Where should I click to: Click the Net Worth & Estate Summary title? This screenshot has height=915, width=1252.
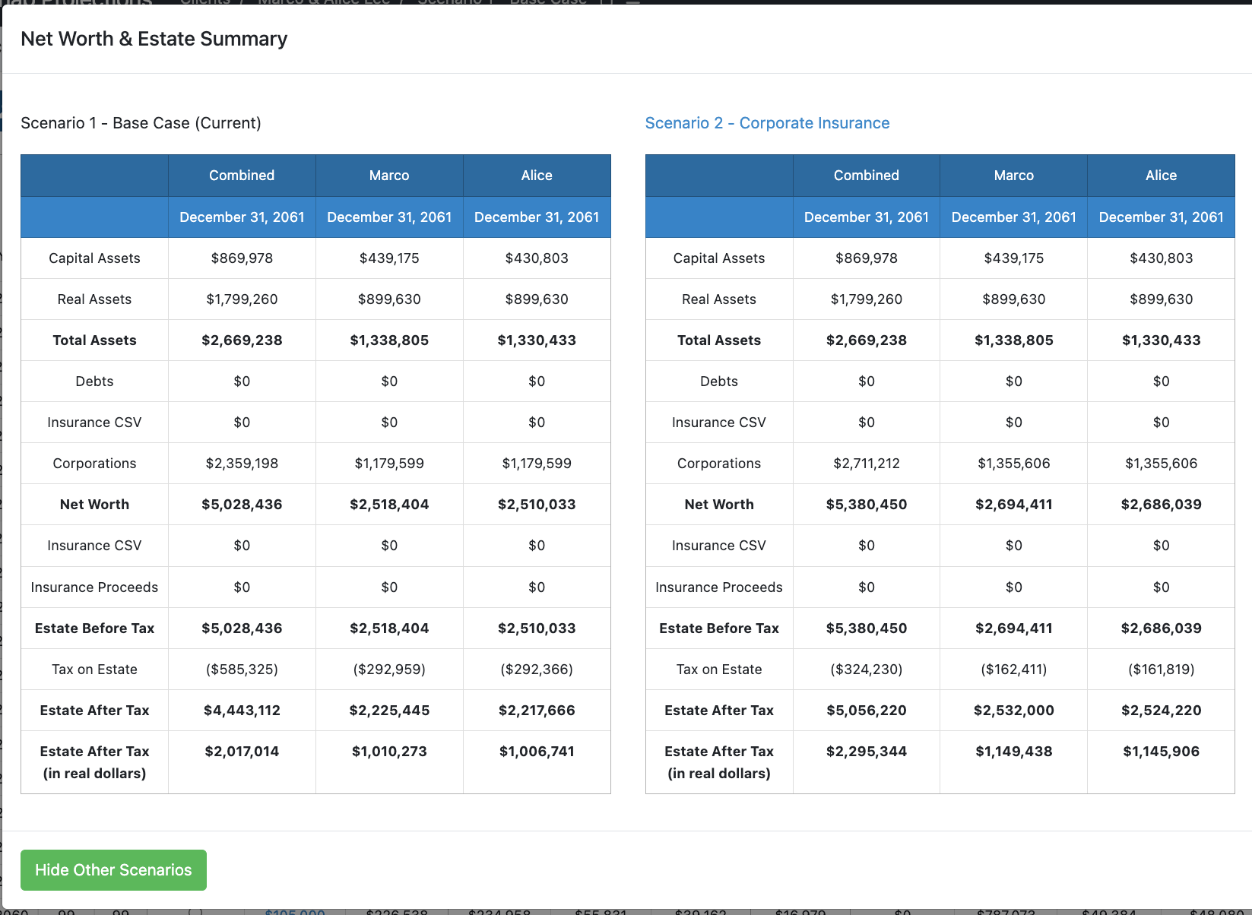[x=154, y=39]
